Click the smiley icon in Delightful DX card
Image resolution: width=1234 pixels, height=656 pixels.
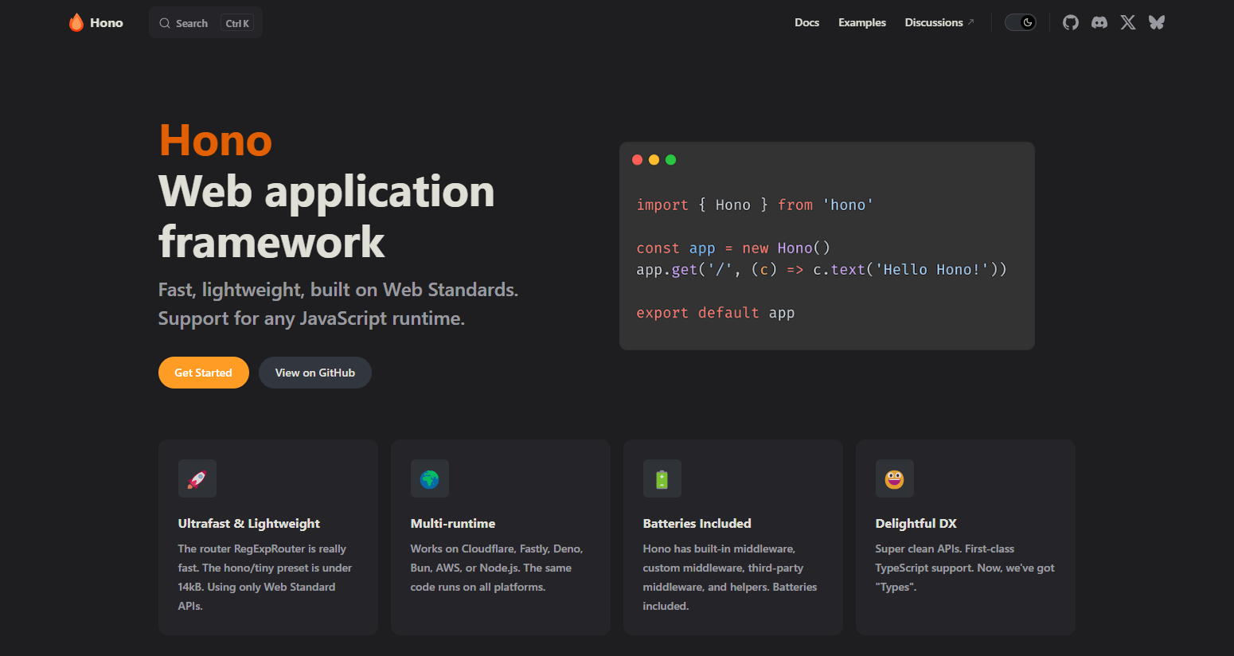click(894, 478)
